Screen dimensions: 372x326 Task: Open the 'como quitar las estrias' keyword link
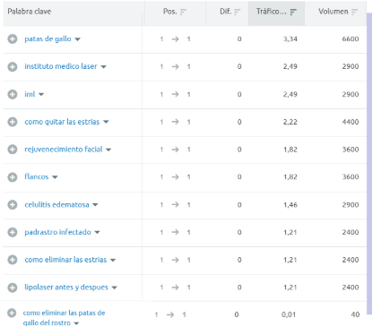tap(62, 122)
